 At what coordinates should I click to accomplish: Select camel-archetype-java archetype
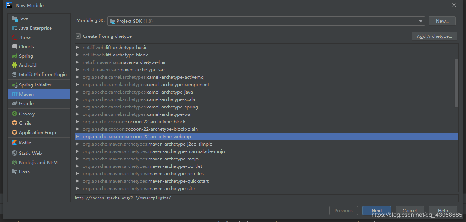coord(266,92)
